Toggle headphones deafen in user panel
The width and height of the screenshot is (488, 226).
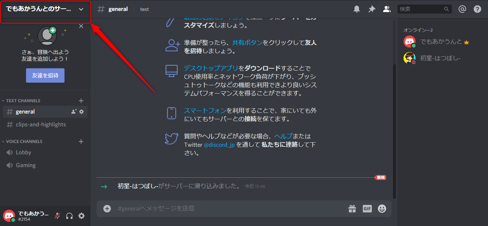(69, 216)
